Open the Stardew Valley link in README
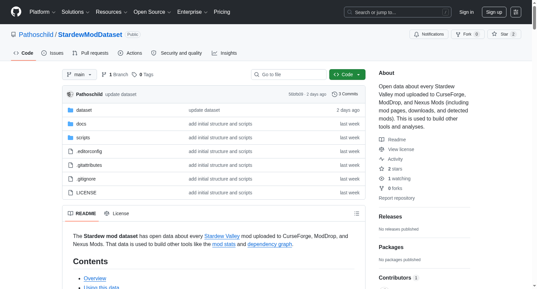This screenshot has height=289, width=537. tap(222, 236)
